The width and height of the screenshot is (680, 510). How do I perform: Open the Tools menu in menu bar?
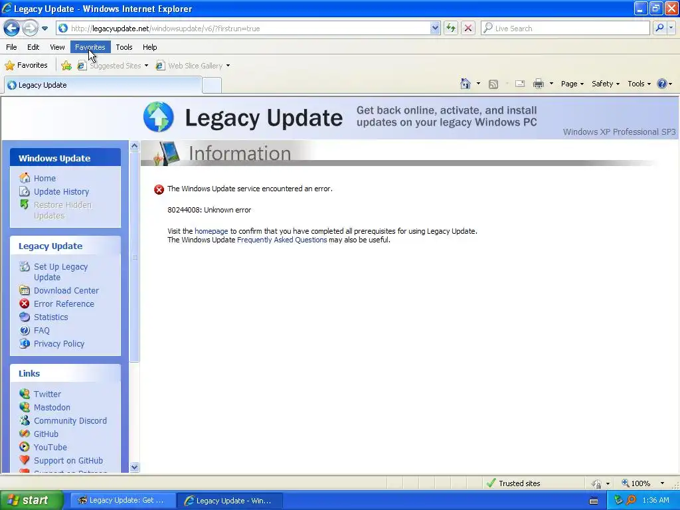pyautogui.click(x=124, y=47)
